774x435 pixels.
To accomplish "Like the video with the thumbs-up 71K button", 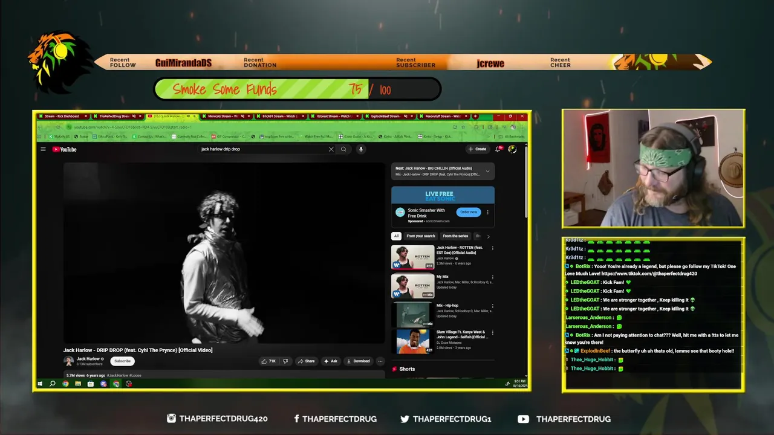I will click(x=268, y=361).
